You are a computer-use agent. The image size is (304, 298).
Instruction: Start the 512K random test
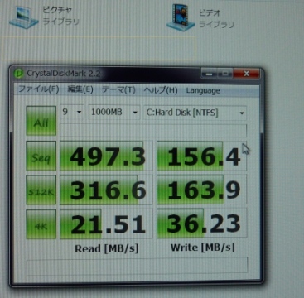(41, 190)
